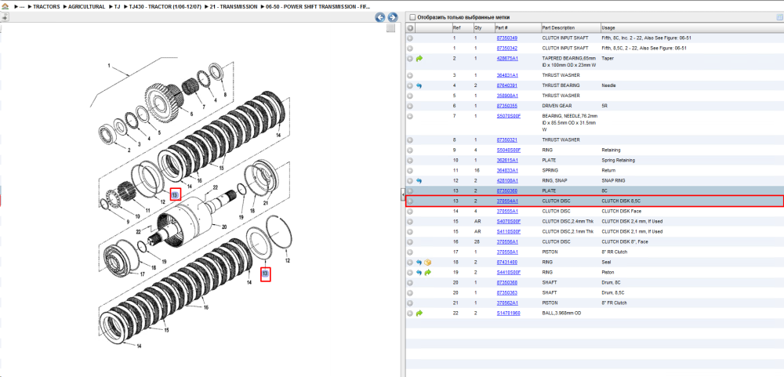Click callout 21 near the upper-right piston

coord(266,202)
